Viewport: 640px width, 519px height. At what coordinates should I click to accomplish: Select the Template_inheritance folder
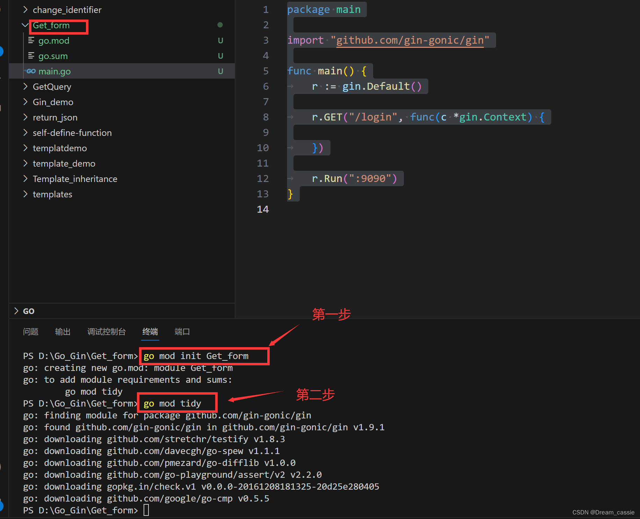(75, 178)
